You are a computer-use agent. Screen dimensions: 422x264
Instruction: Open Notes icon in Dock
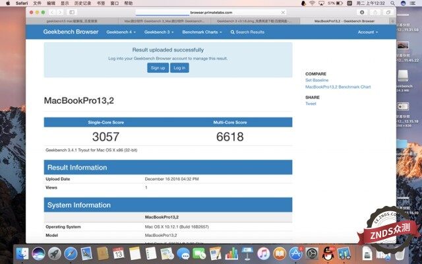[135, 253]
